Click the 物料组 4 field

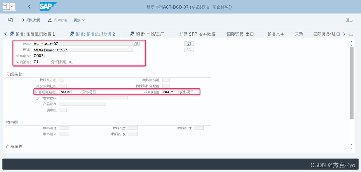coord(64,134)
